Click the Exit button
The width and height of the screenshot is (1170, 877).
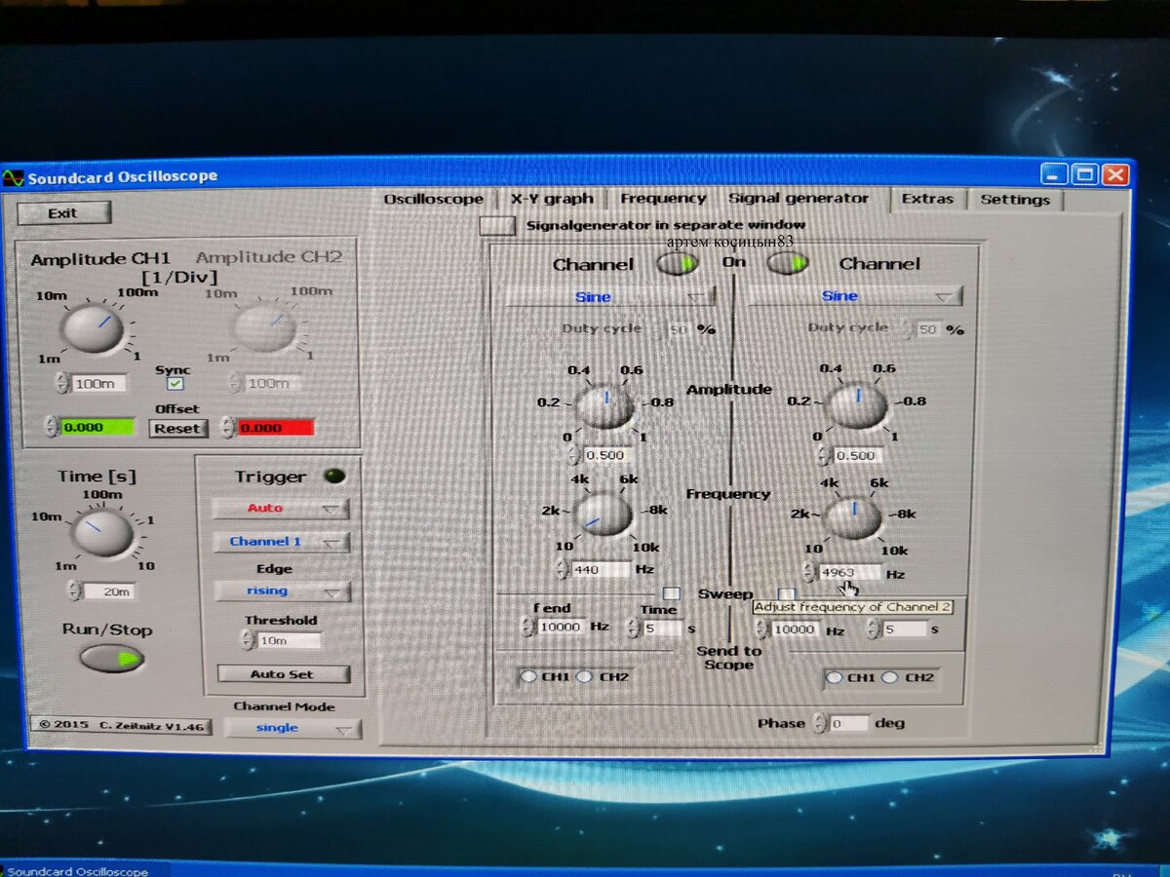click(x=63, y=212)
